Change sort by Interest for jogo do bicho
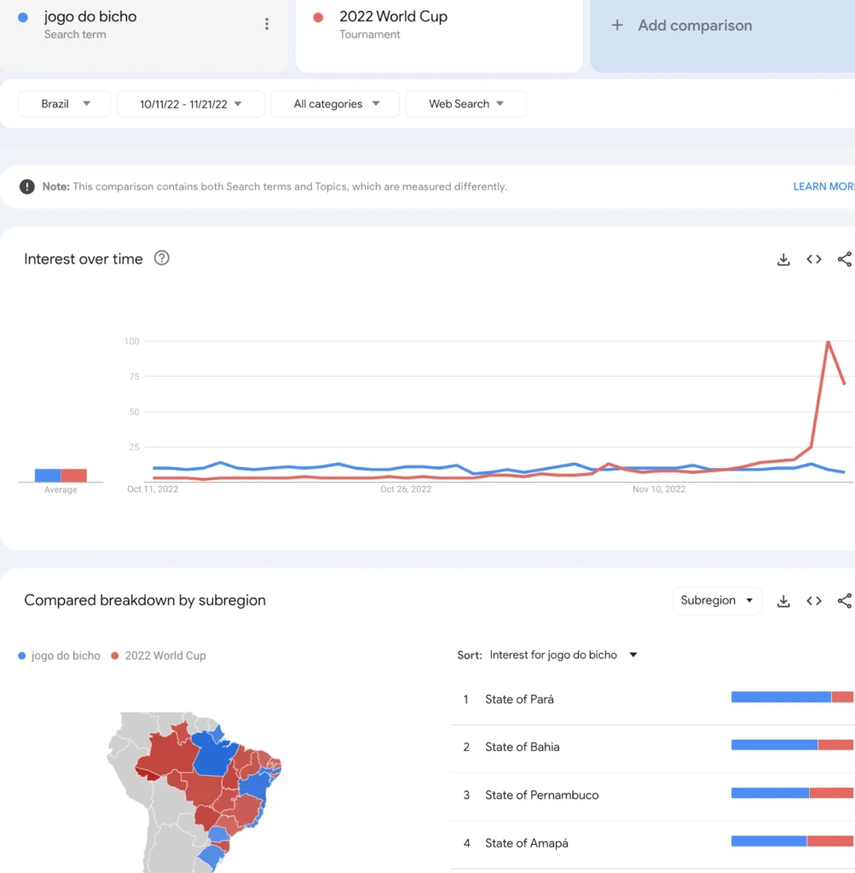 (x=563, y=656)
